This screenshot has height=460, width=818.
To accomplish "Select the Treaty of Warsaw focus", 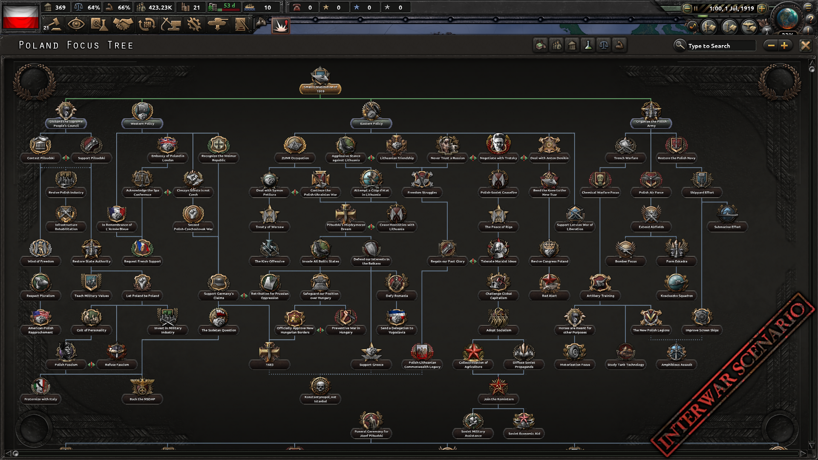I will (x=269, y=218).
